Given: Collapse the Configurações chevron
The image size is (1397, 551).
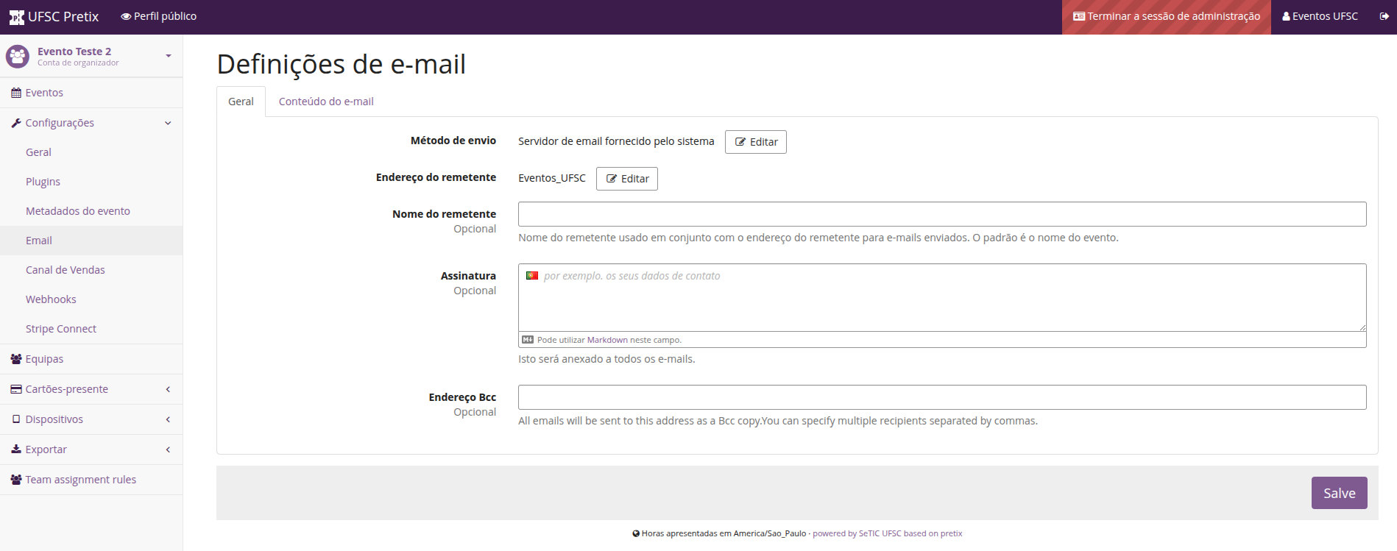Looking at the screenshot, I should pyautogui.click(x=168, y=123).
